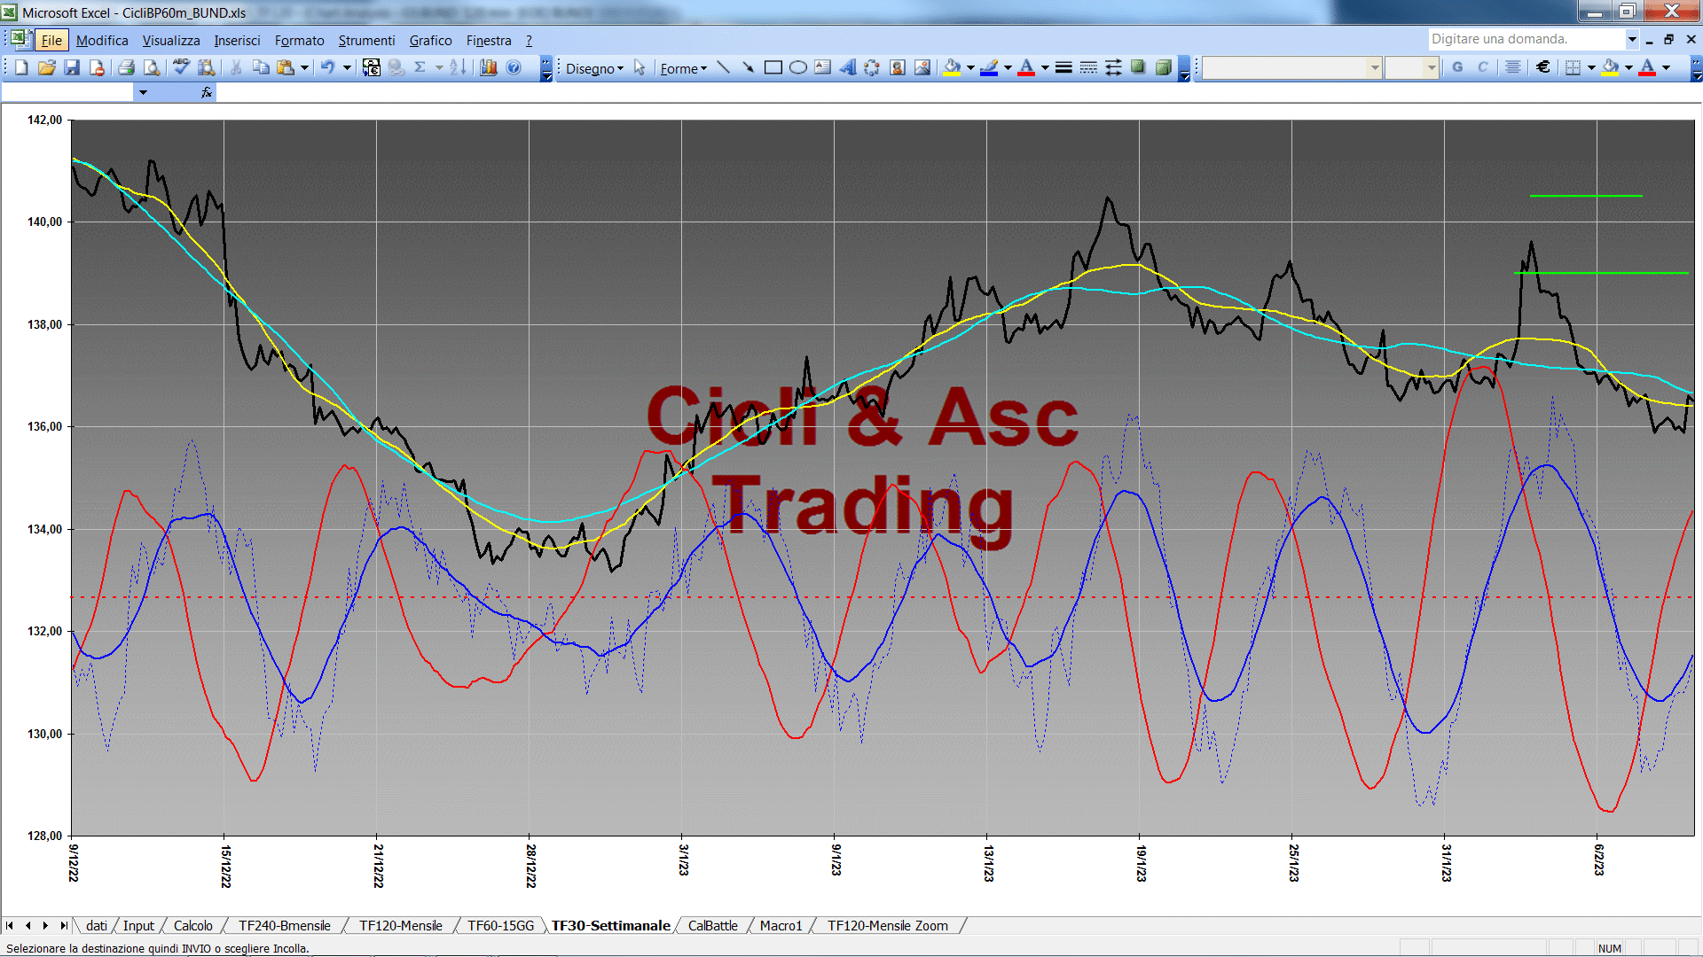1703x957 pixels.
Task: Open the Modifica menu
Action: click(102, 40)
